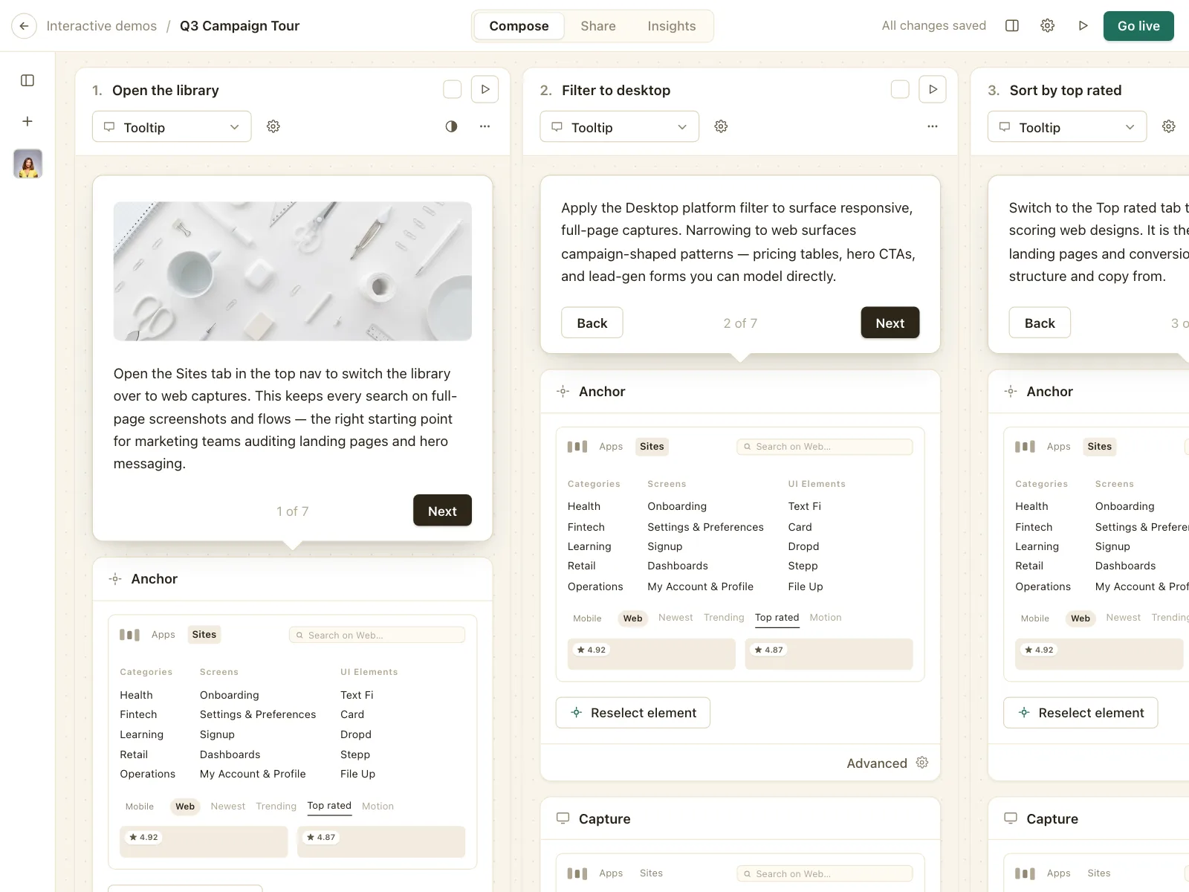Switch to the Compose tab
The image size is (1189, 892).
519,26
